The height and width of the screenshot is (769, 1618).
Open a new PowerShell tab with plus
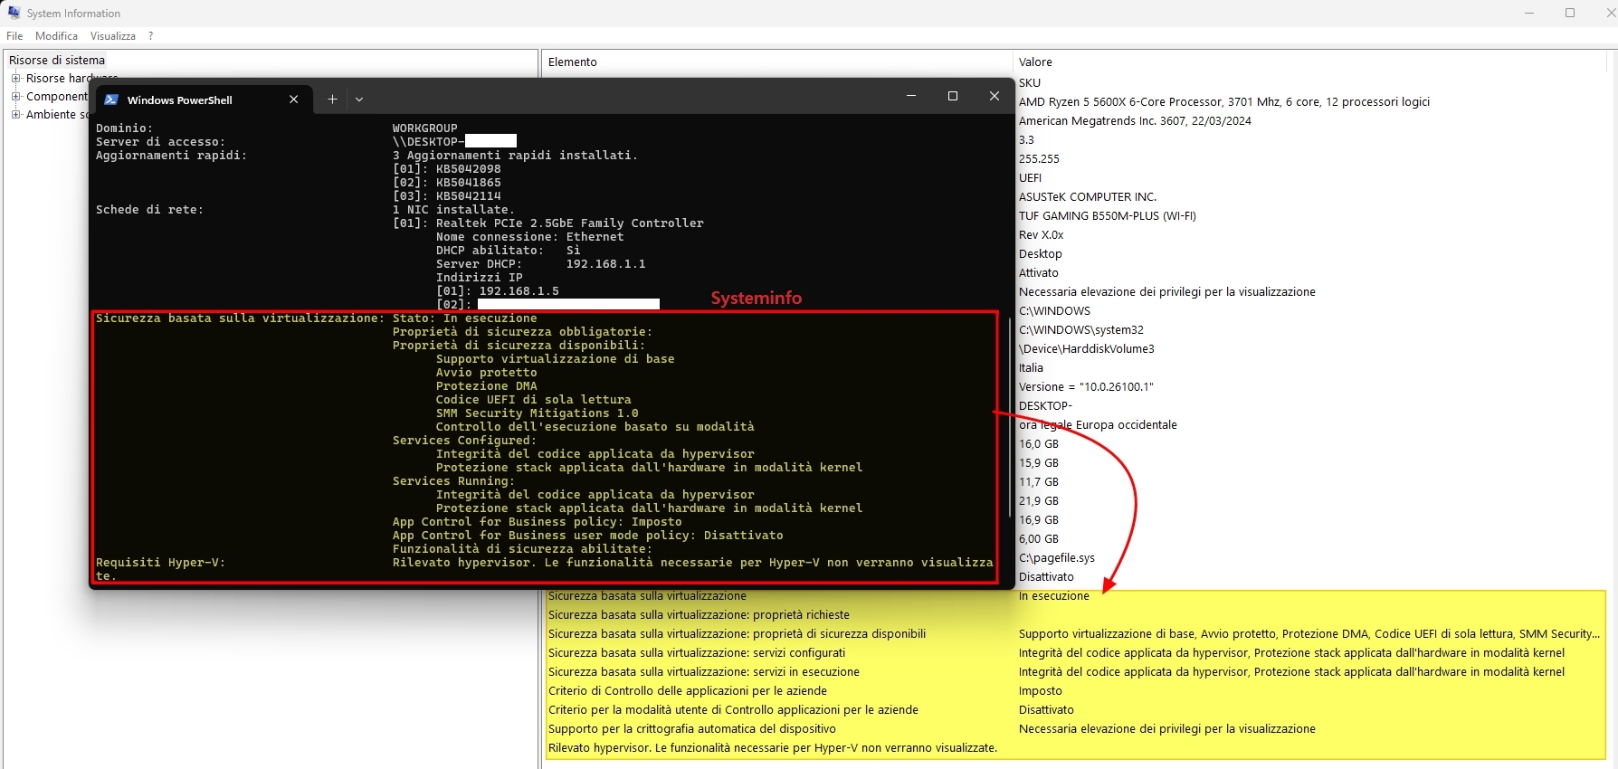pos(332,100)
